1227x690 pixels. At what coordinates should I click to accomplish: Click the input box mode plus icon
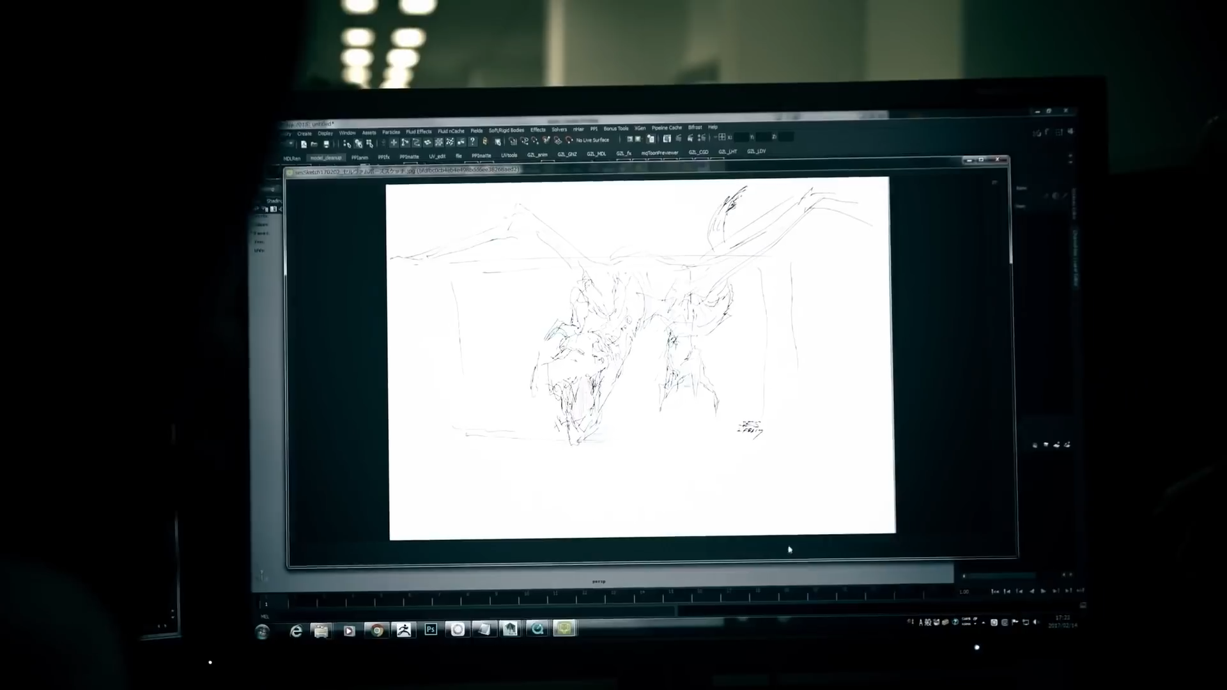tap(722, 137)
